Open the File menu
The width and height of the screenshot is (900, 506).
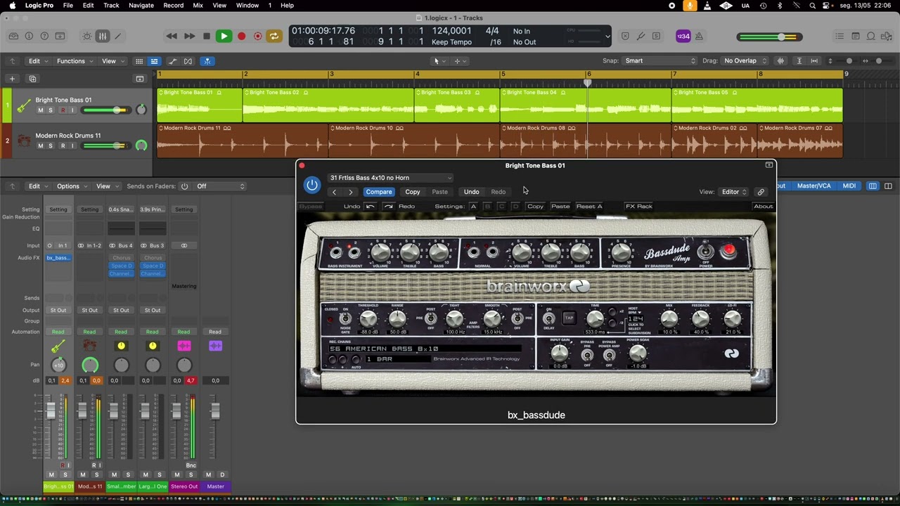[68, 5]
